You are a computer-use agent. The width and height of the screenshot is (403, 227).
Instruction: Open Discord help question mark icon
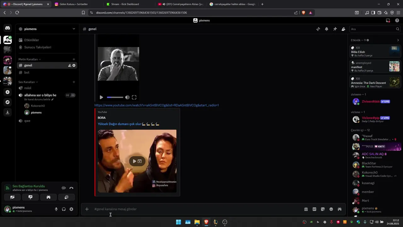[397, 20]
